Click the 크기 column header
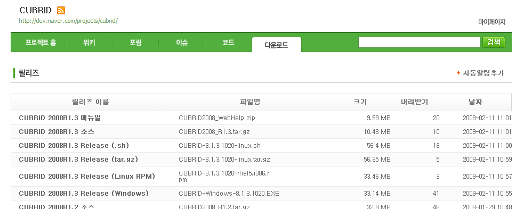This screenshot has height=209, width=532. pos(360,102)
